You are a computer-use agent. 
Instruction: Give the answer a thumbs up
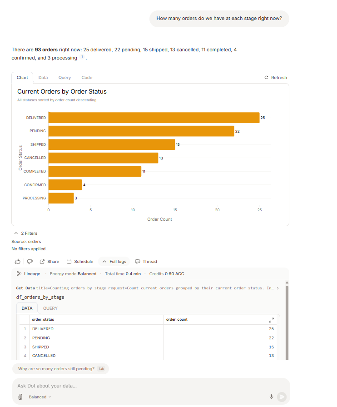pos(18,261)
